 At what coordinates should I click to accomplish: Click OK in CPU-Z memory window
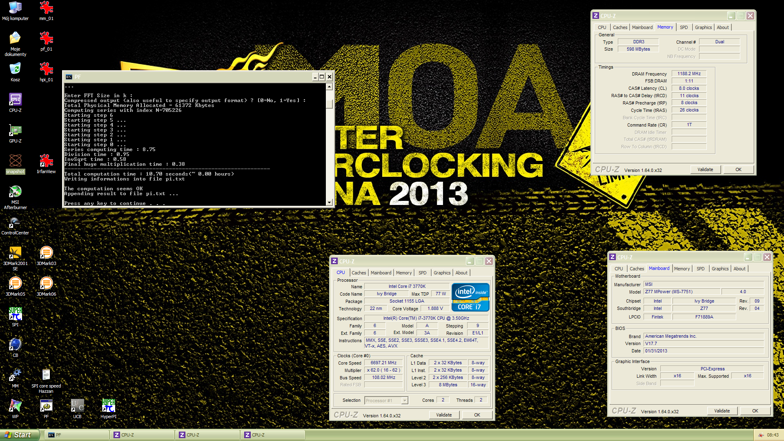[738, 169]
